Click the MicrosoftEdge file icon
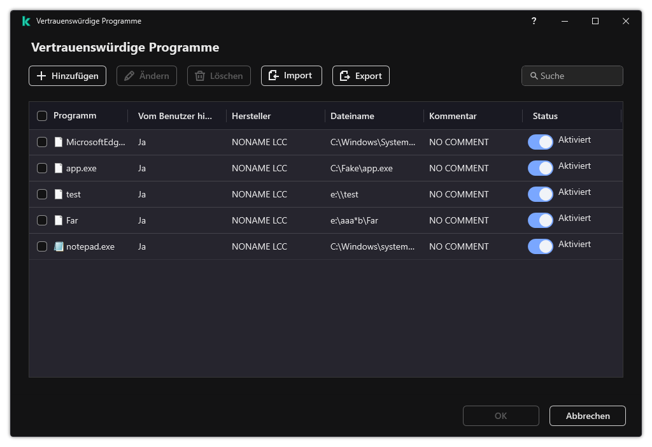The image size is (652, 447). tap(59, 142)
